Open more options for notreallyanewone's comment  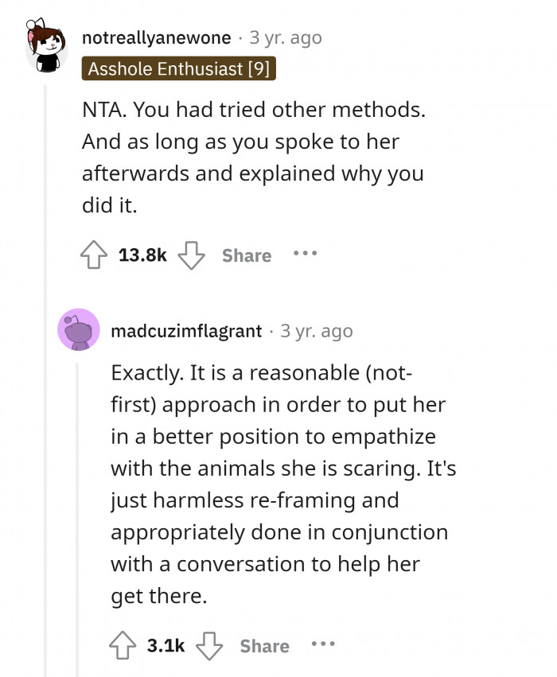point(305,255)
